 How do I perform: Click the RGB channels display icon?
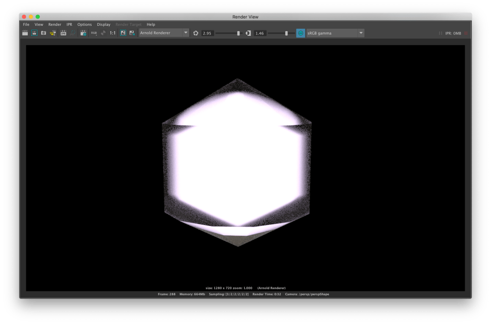pyautogui.click(x=94, y=33)
